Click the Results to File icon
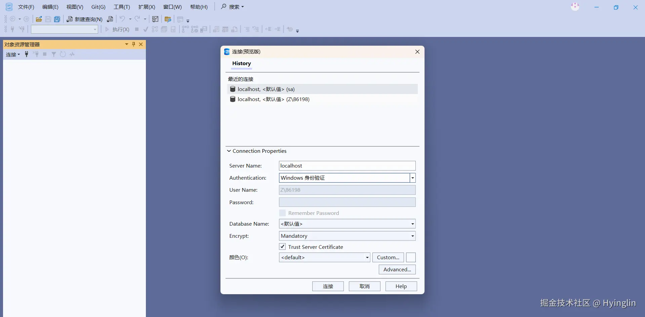 234,29
